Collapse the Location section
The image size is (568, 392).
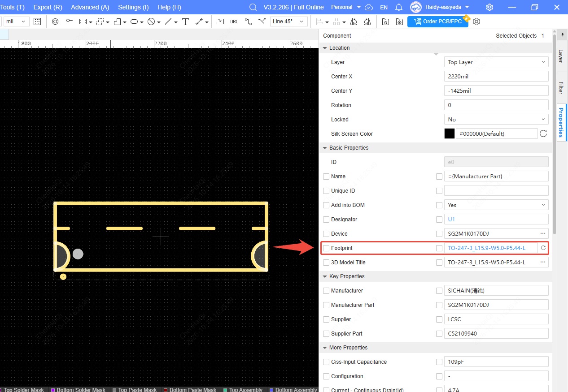point(325,48)
